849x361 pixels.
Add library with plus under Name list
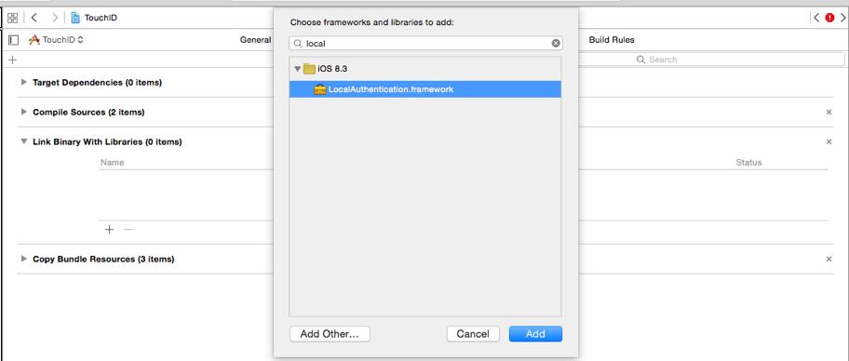click(x=109, y=230)
